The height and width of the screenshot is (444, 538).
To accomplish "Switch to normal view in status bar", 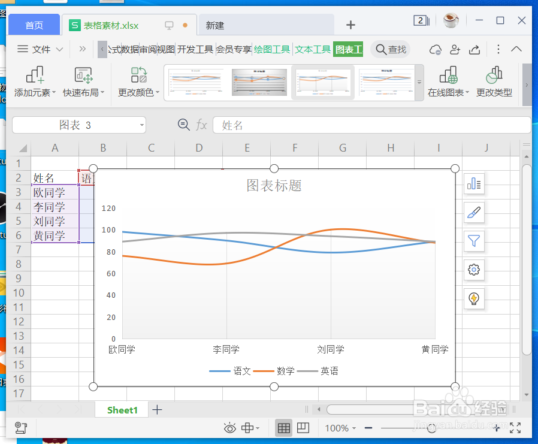I will 283,428.
